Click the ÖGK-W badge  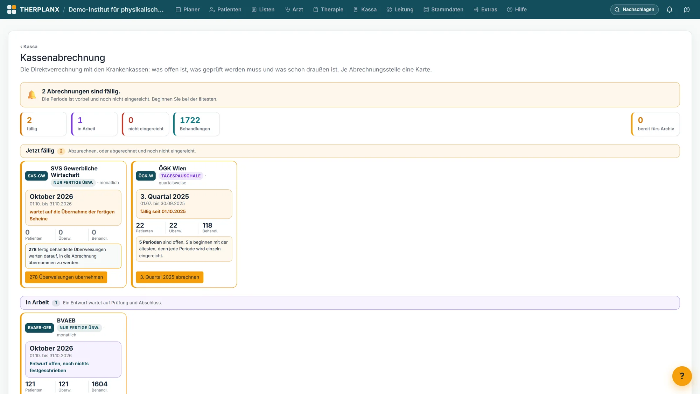(x=146, y=176)
